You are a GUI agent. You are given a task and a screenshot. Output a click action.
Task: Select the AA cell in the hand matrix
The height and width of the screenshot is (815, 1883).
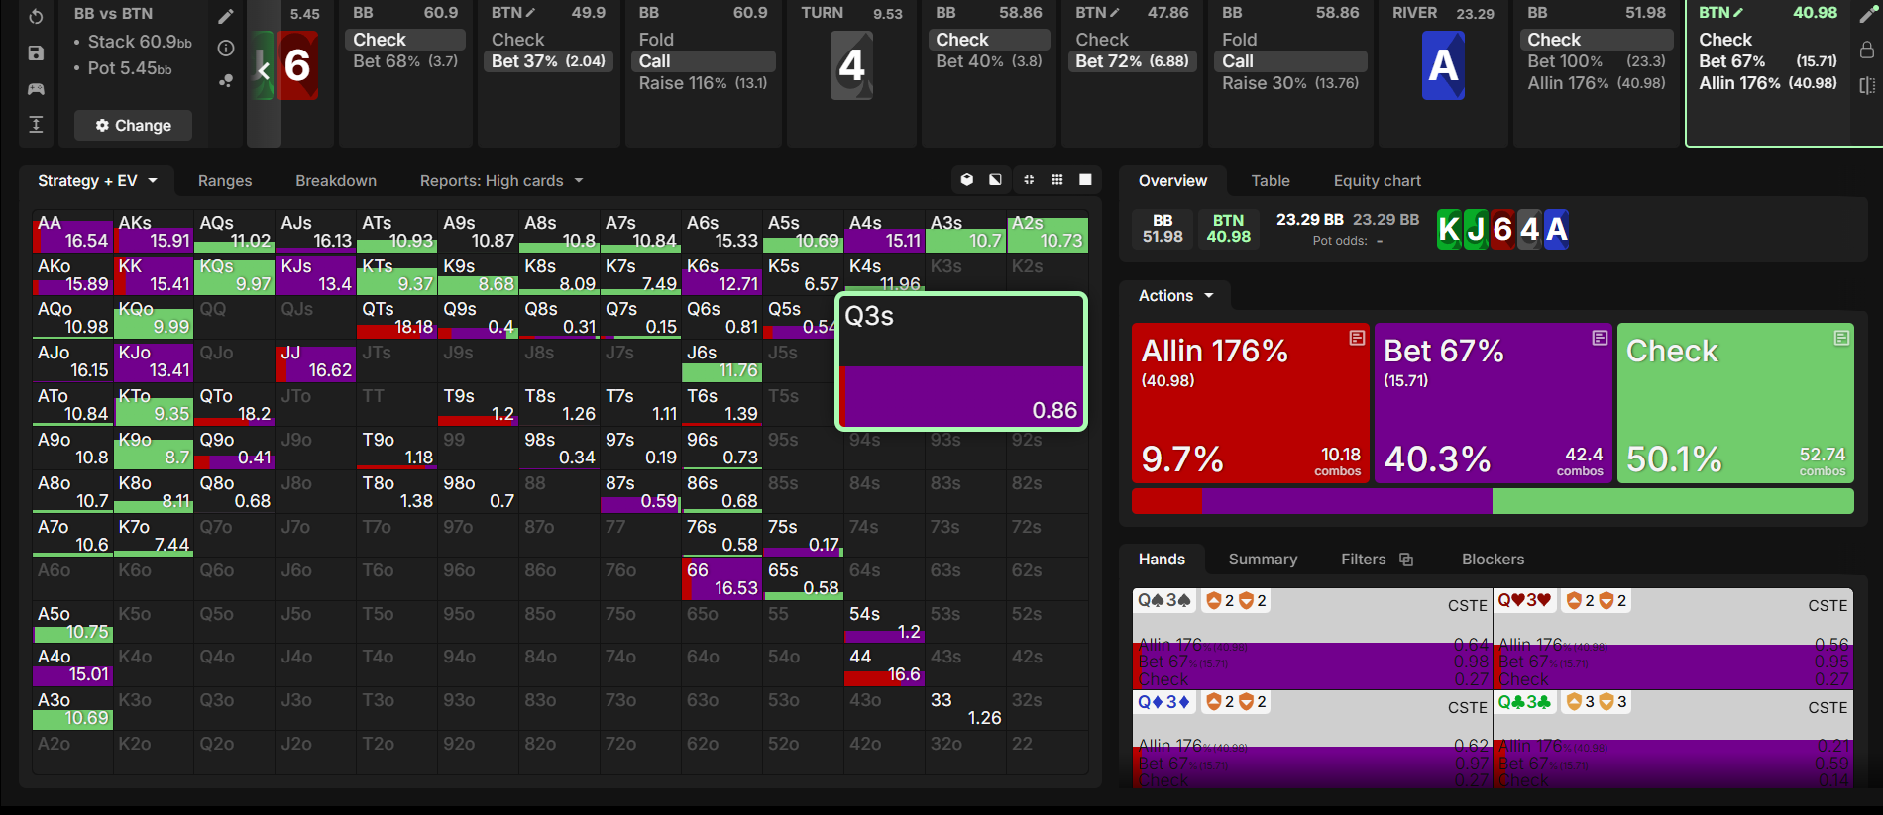72,232
